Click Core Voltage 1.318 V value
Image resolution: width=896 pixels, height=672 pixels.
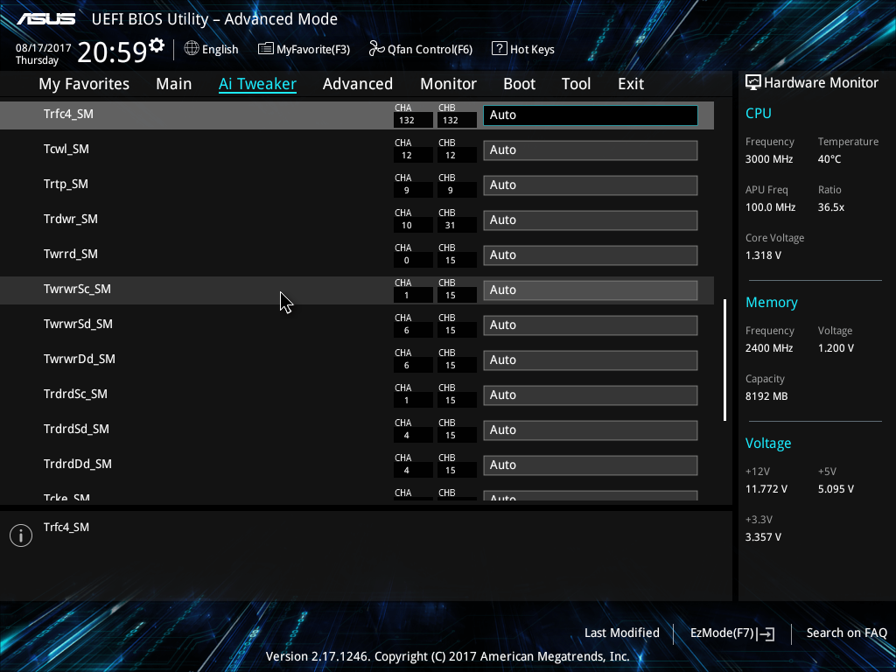point(763,255)
